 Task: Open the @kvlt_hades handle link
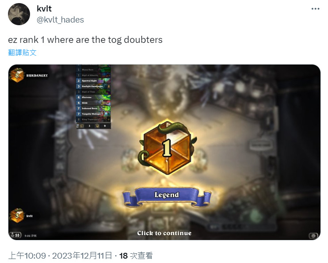[60, 19]
